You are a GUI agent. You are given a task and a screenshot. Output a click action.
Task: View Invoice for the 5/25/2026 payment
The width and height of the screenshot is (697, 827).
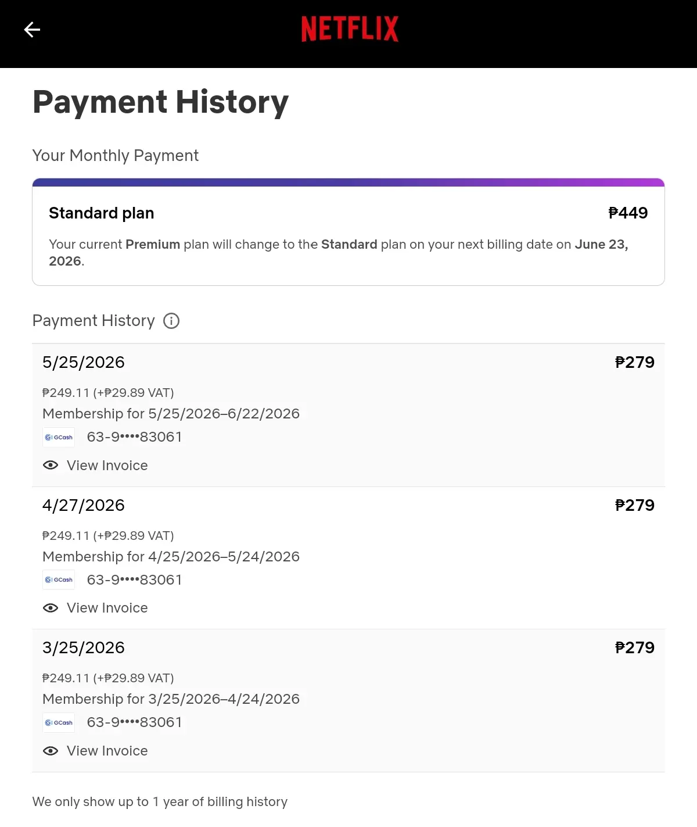[x=107, y=466]
